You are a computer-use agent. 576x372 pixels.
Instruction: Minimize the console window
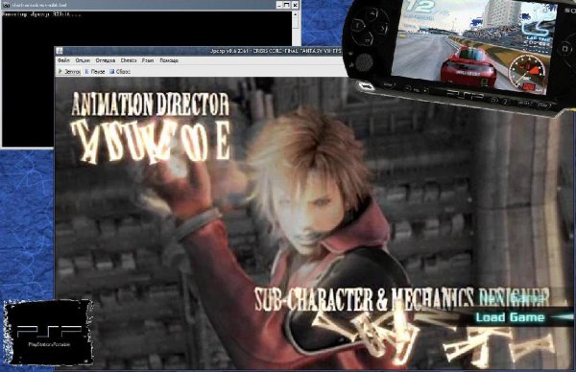pyautogui.click(x=279, y=5)
